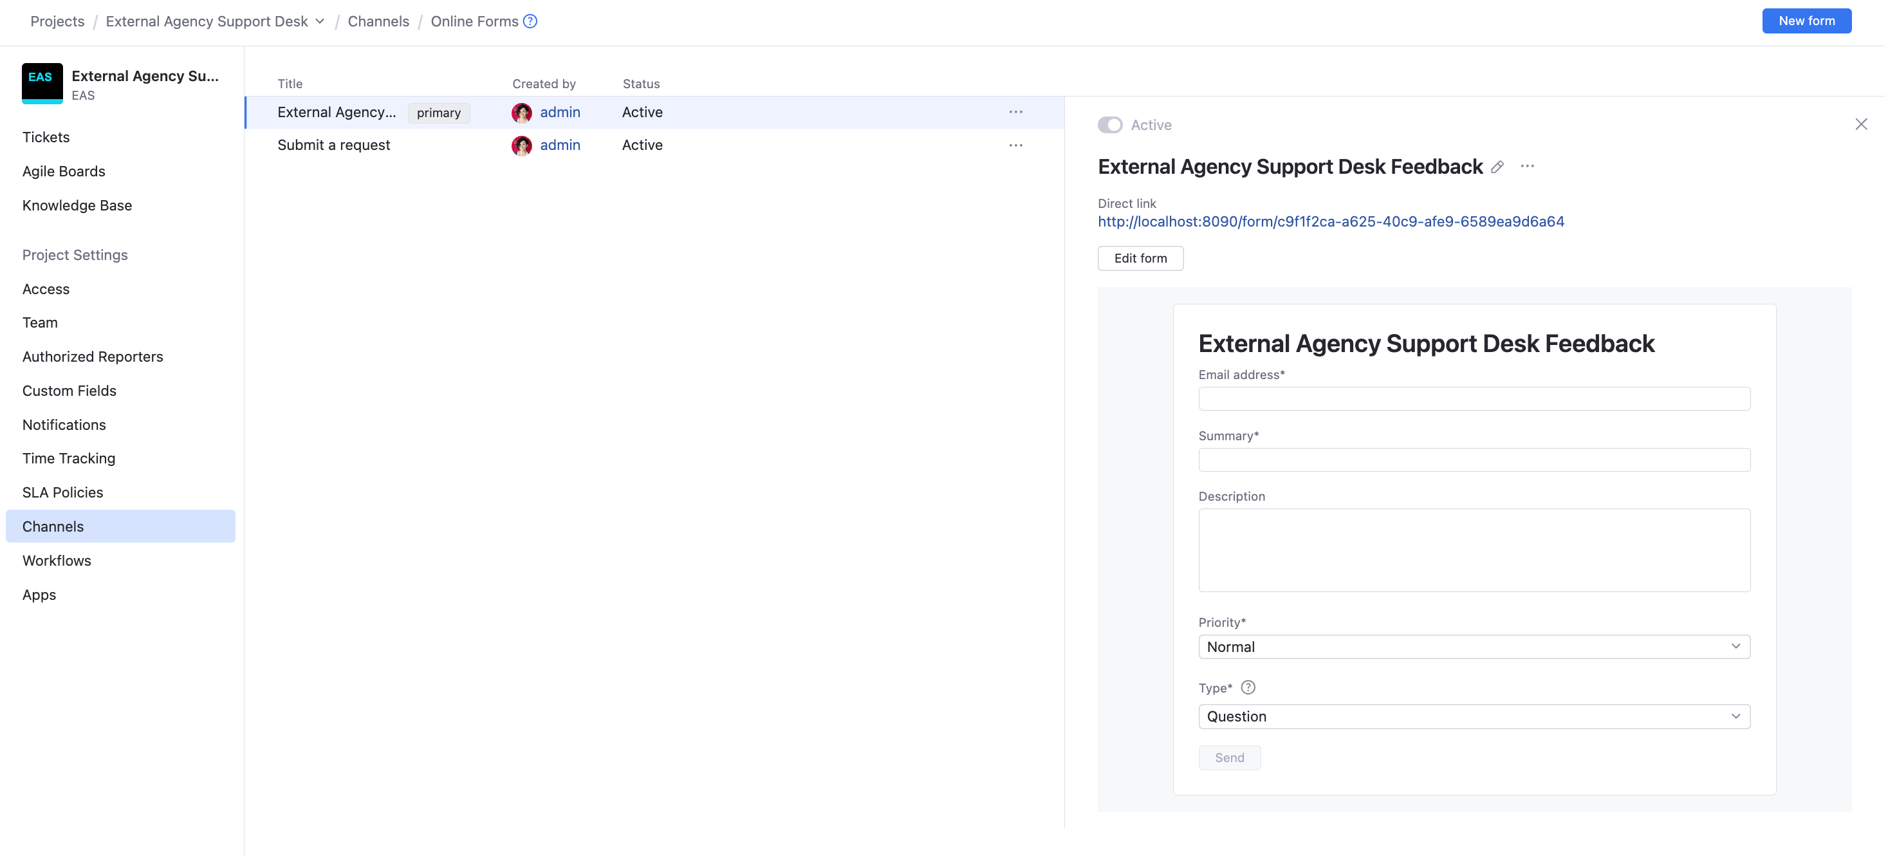1897x856 pixels.
Task: Click the admin creator link
Action: pyautogui.click(x=560, y=112)
